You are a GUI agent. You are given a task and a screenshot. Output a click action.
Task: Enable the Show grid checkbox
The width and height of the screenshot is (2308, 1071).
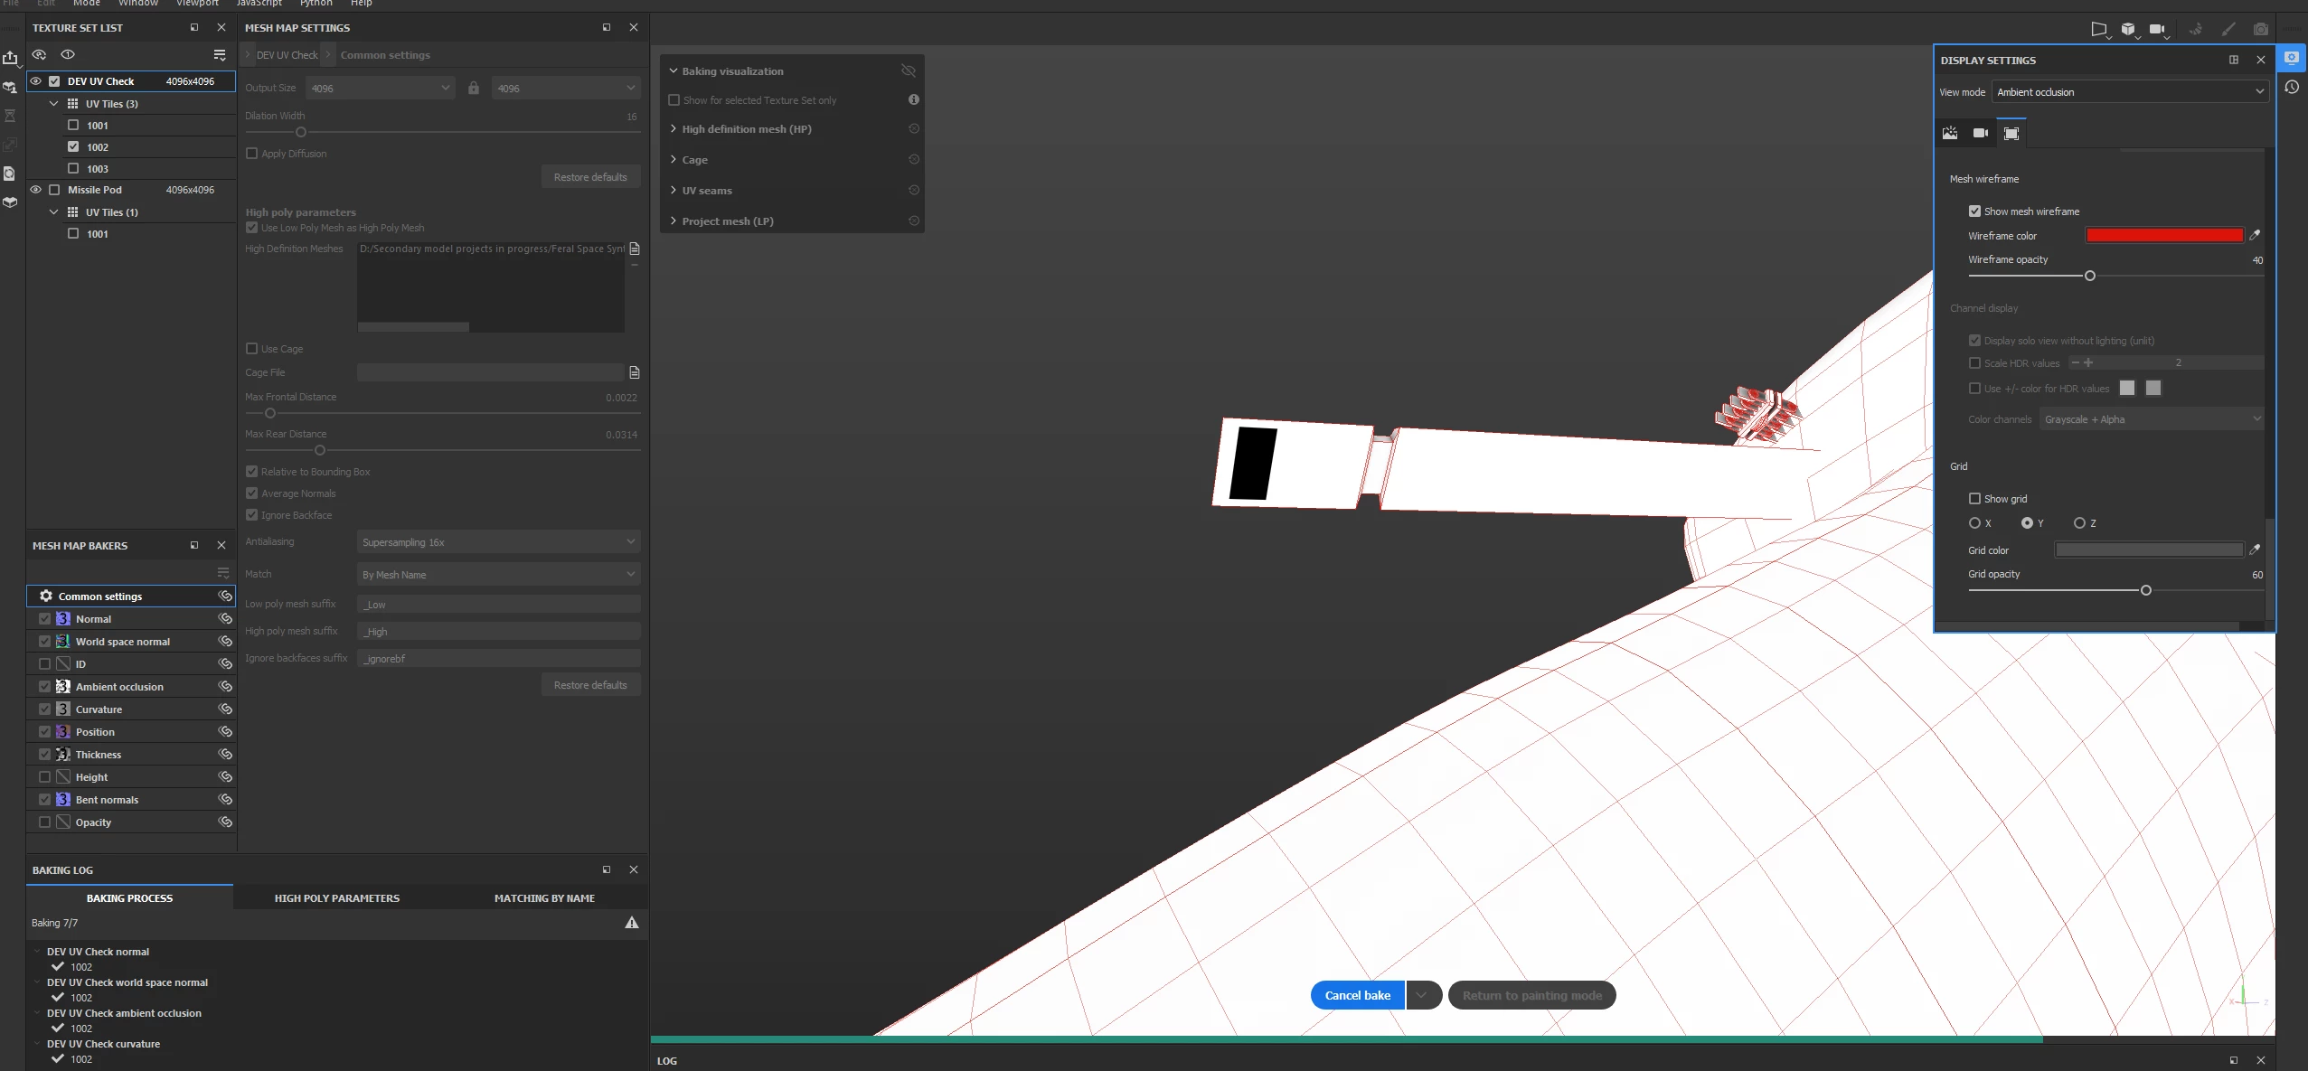coord(1974,498)
